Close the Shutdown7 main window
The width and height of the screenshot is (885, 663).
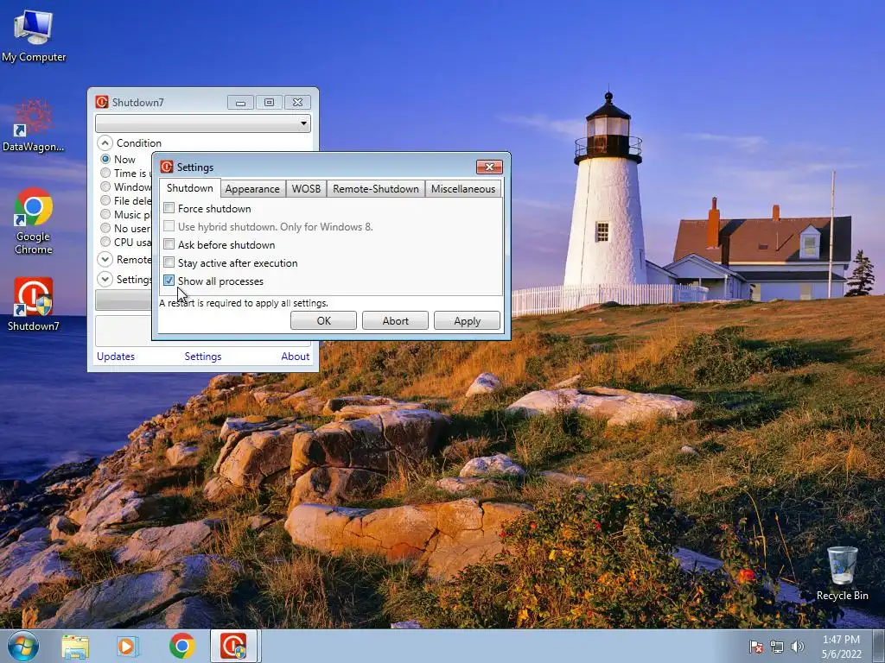(297, 103)
